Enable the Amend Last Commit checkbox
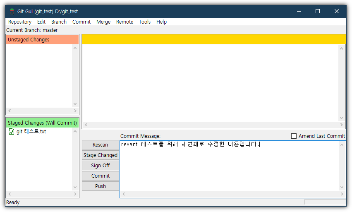Image resolution: width=352 pixels, height=212 pixels. tap(294, 136)
